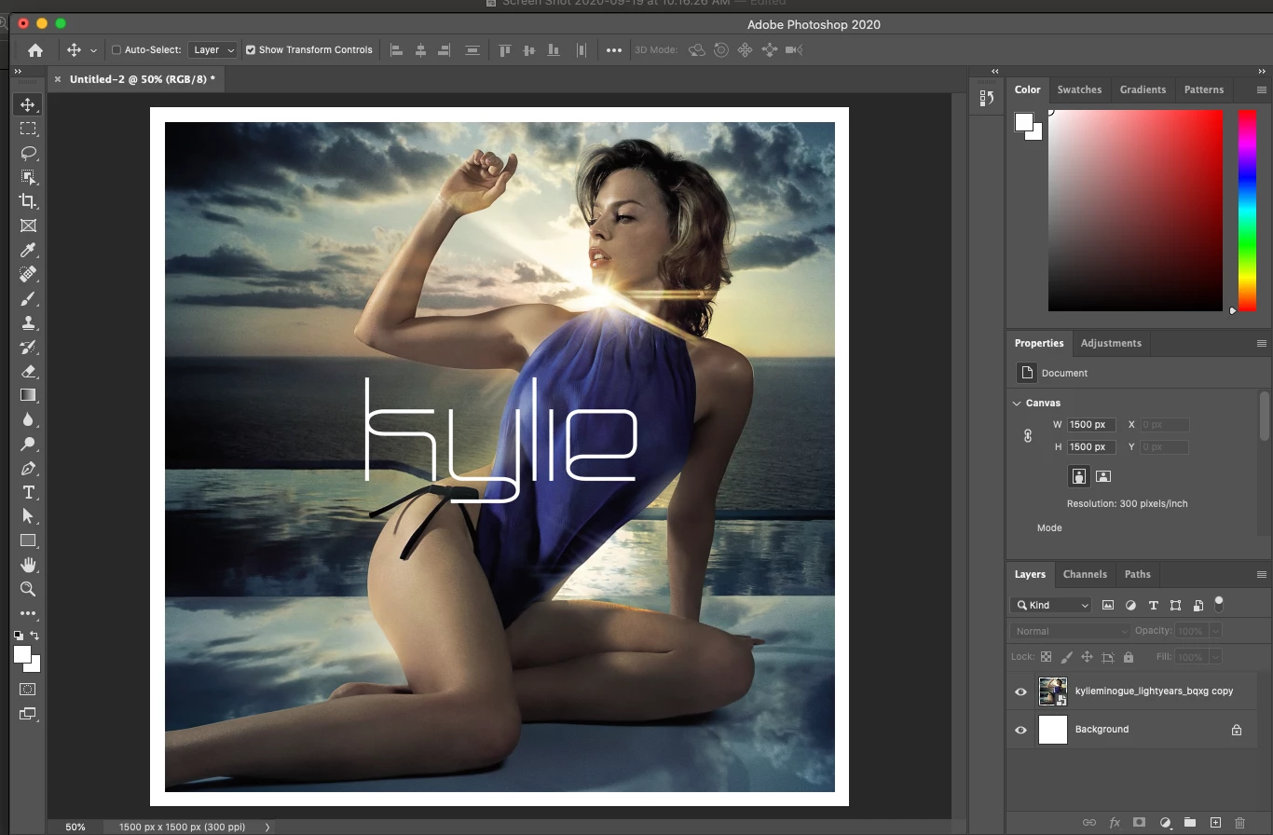Select the History Brush tool
This screenshot has height=835, width=1273.
28,347
